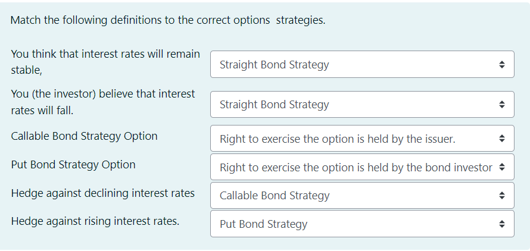
Task: Click the 'Put Bond Strategy Option' label
Action: click(73, 165)
